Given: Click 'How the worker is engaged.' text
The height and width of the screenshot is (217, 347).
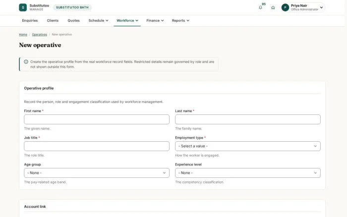Looking at the screenshot, I should click(x=197, y=155).
